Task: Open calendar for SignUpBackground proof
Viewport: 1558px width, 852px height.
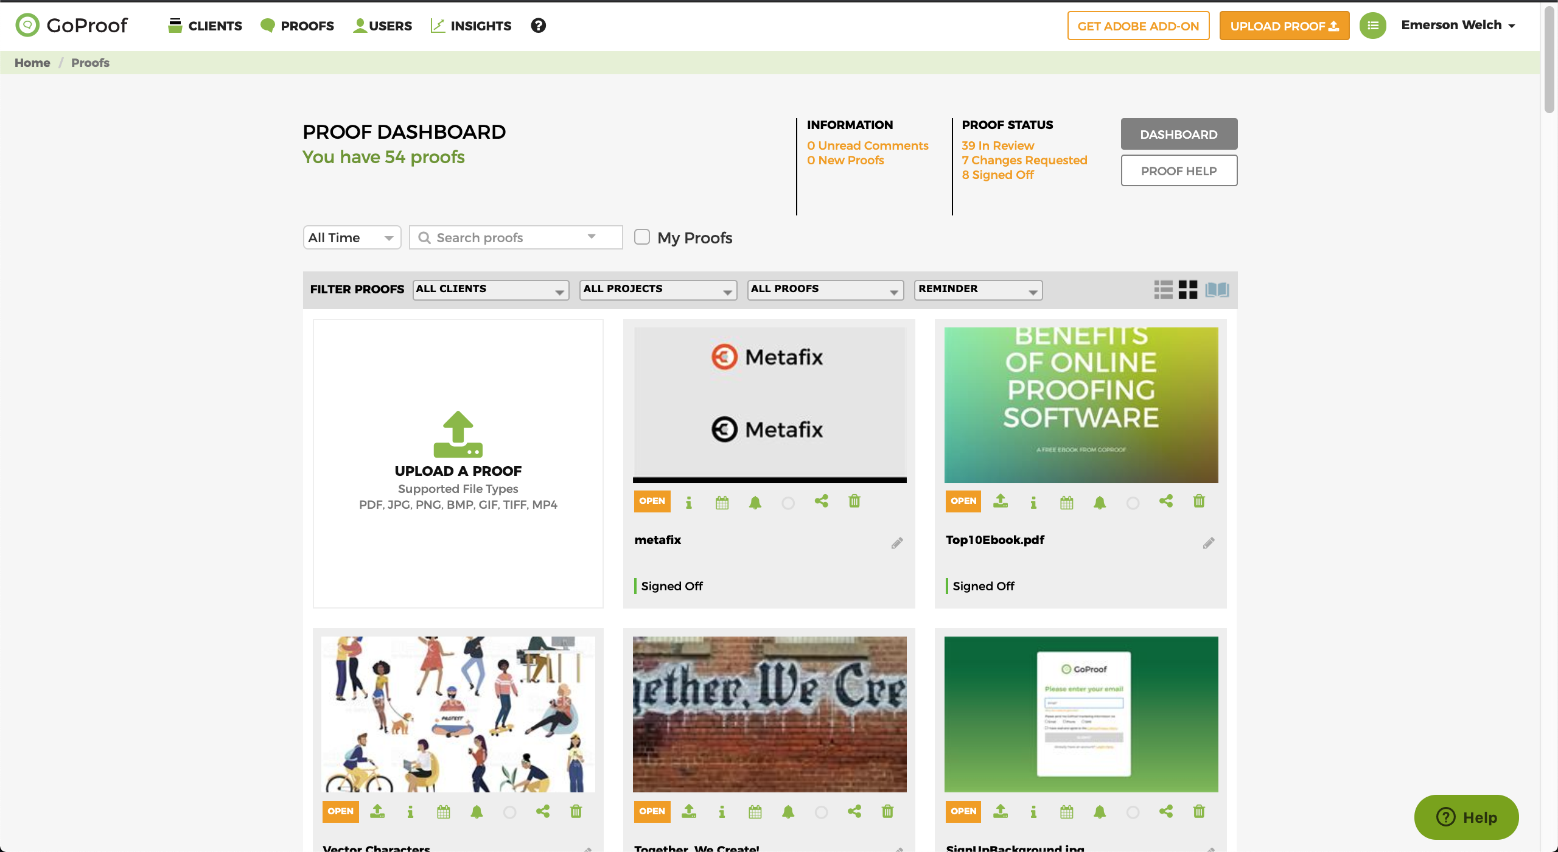Action: point(1066,812)
